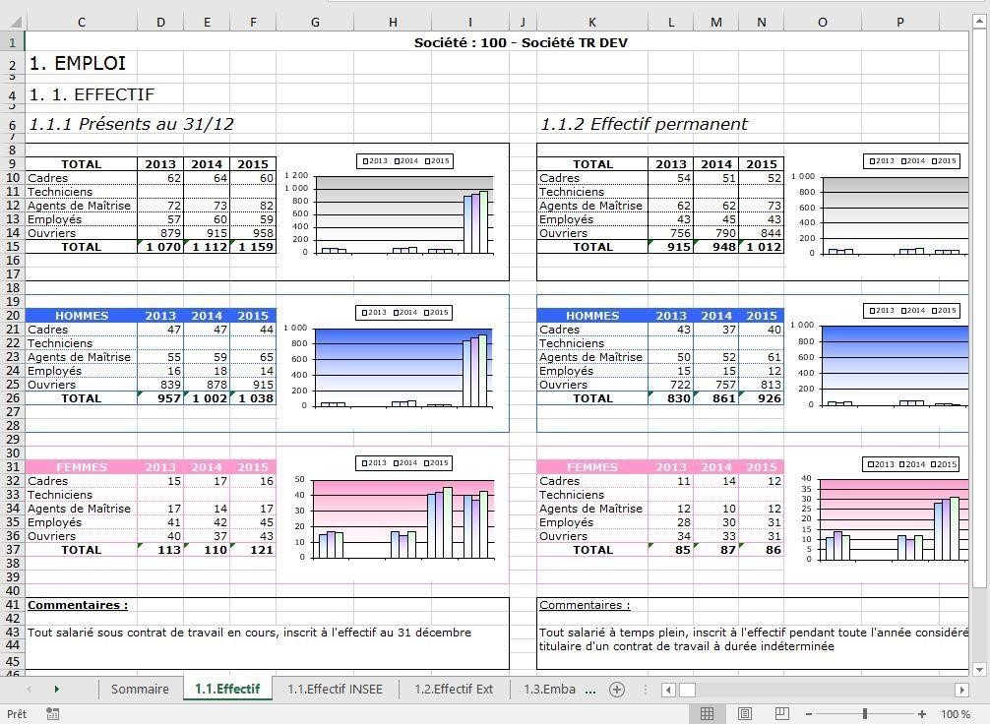This screenshot has width=990, height=724.
Task: Click the 'Tout salarié sous contrat de travail' comment
Action: pos(249,633)
